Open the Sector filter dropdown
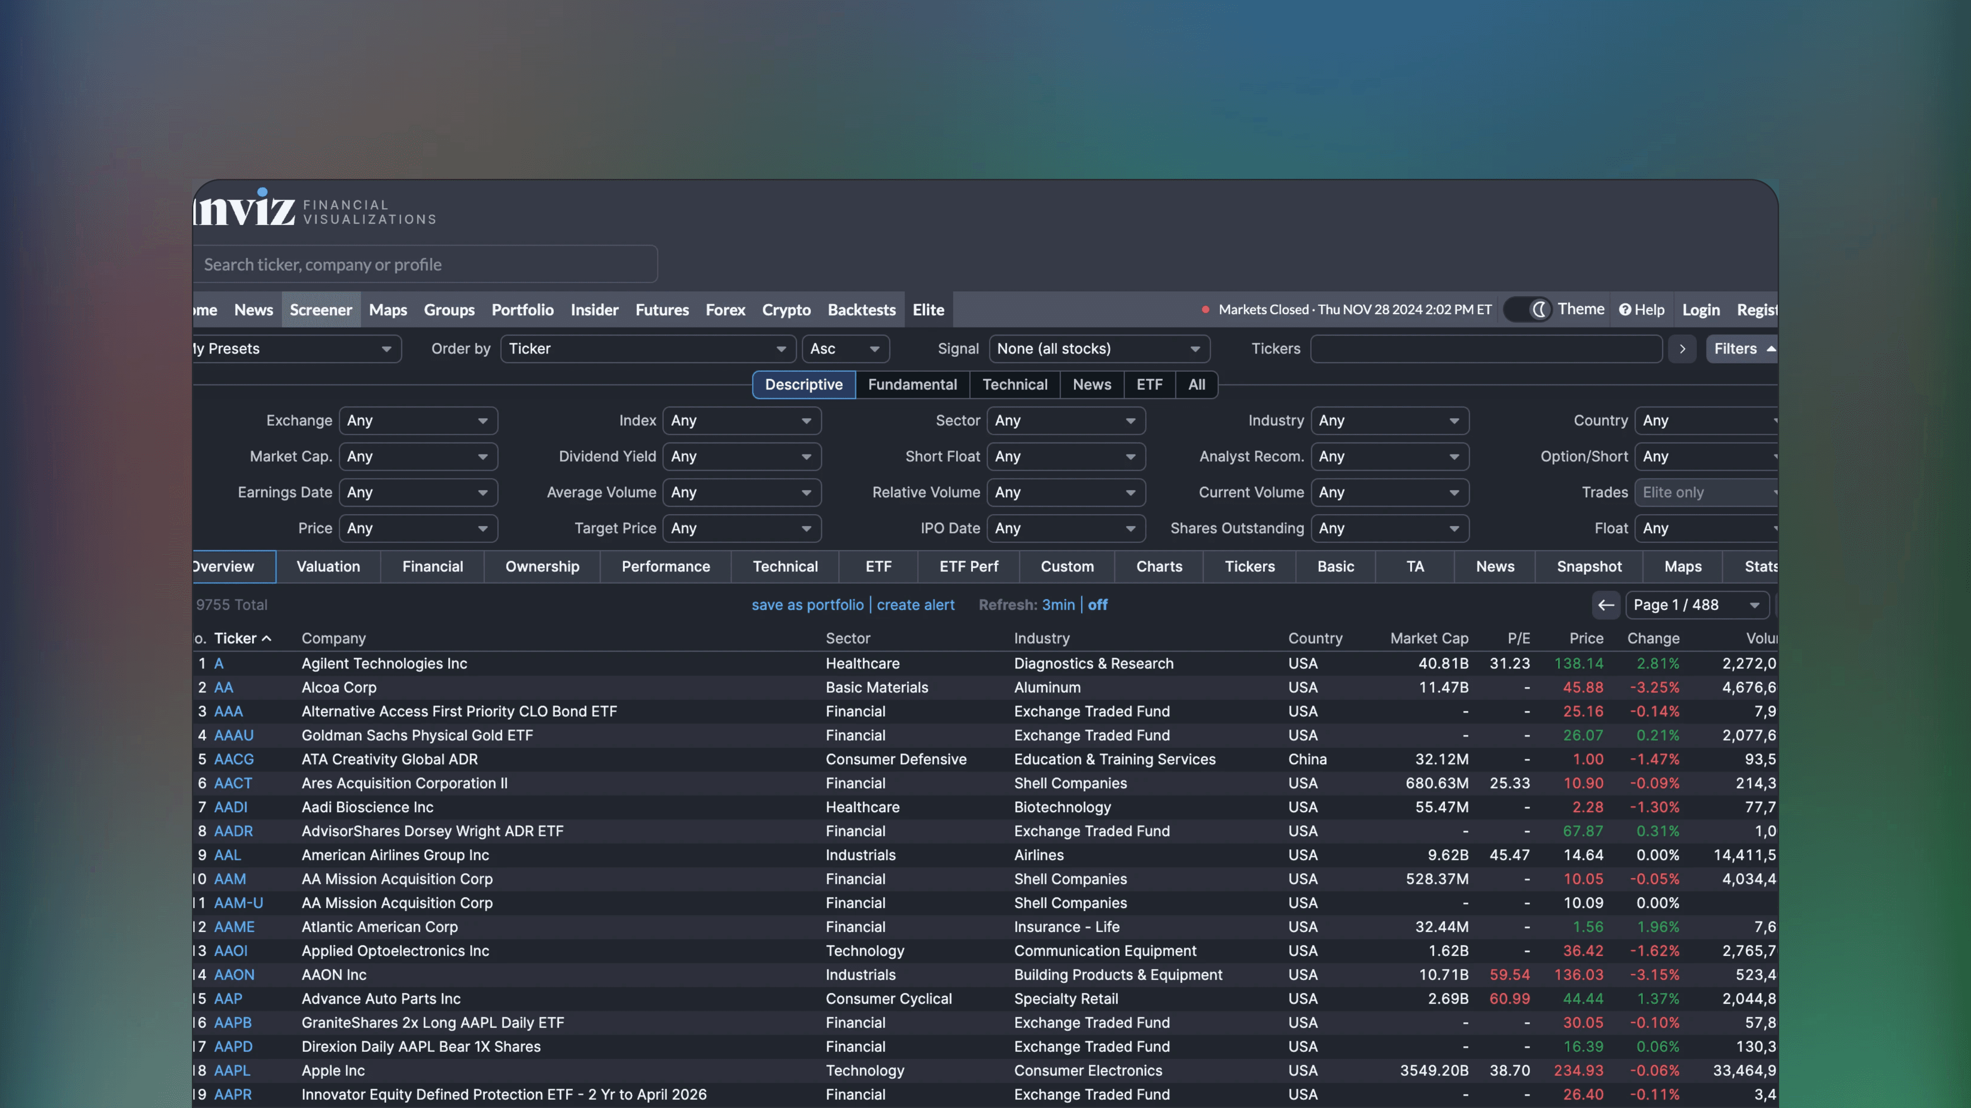This screenshot has width=1971, height=1108. pos(1065,420)
